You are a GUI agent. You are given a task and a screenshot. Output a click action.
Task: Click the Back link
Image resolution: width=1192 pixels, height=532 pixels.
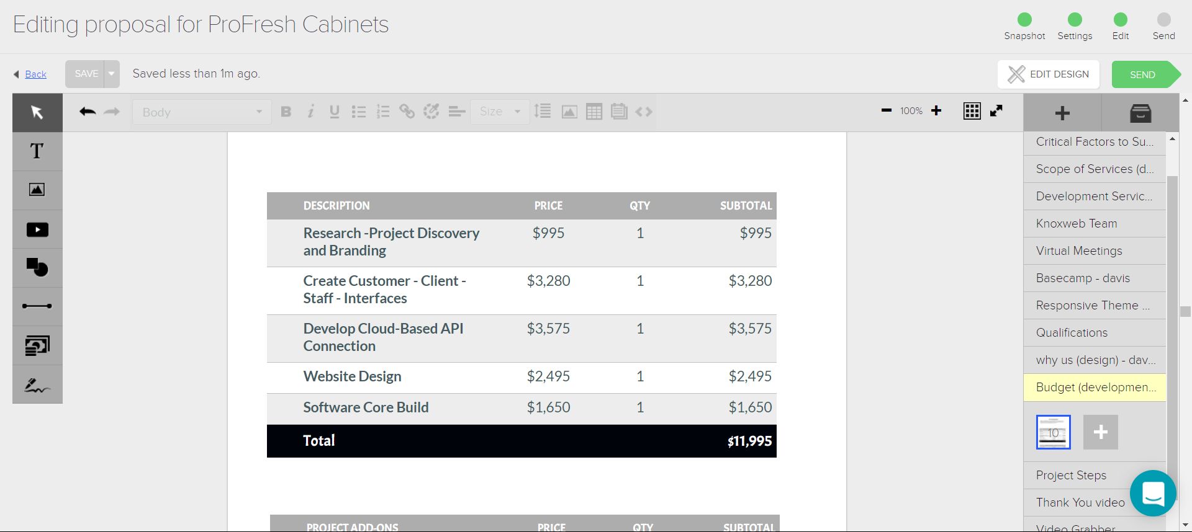coord(35,74)
